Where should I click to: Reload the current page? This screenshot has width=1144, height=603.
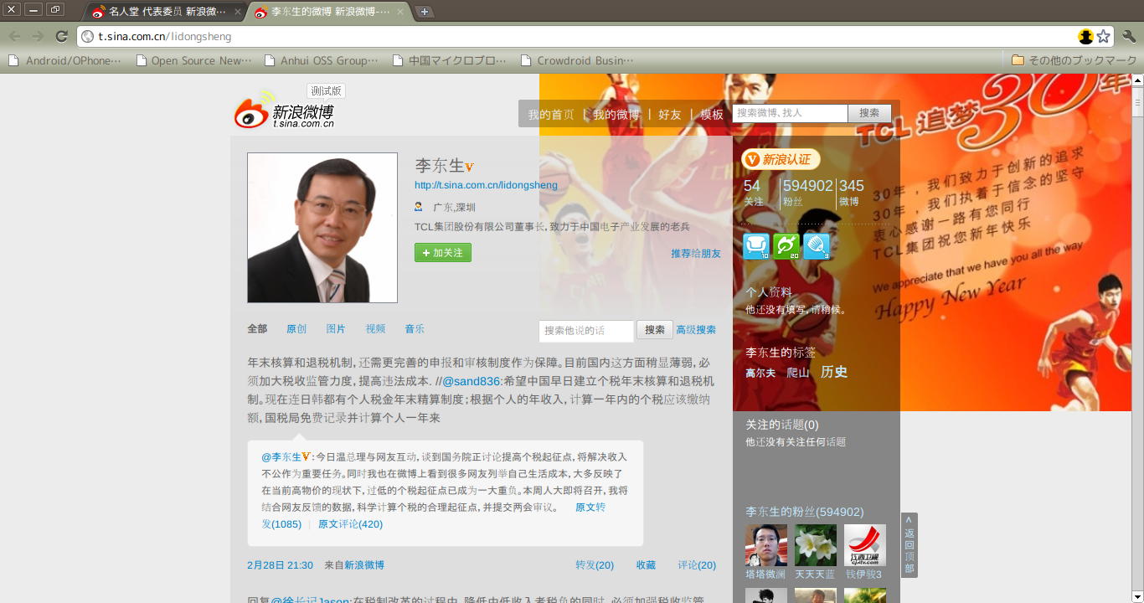tap(61, 36)
